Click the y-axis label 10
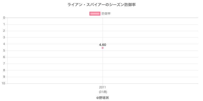Screen dimensions: 203x101 coord(3,84)
